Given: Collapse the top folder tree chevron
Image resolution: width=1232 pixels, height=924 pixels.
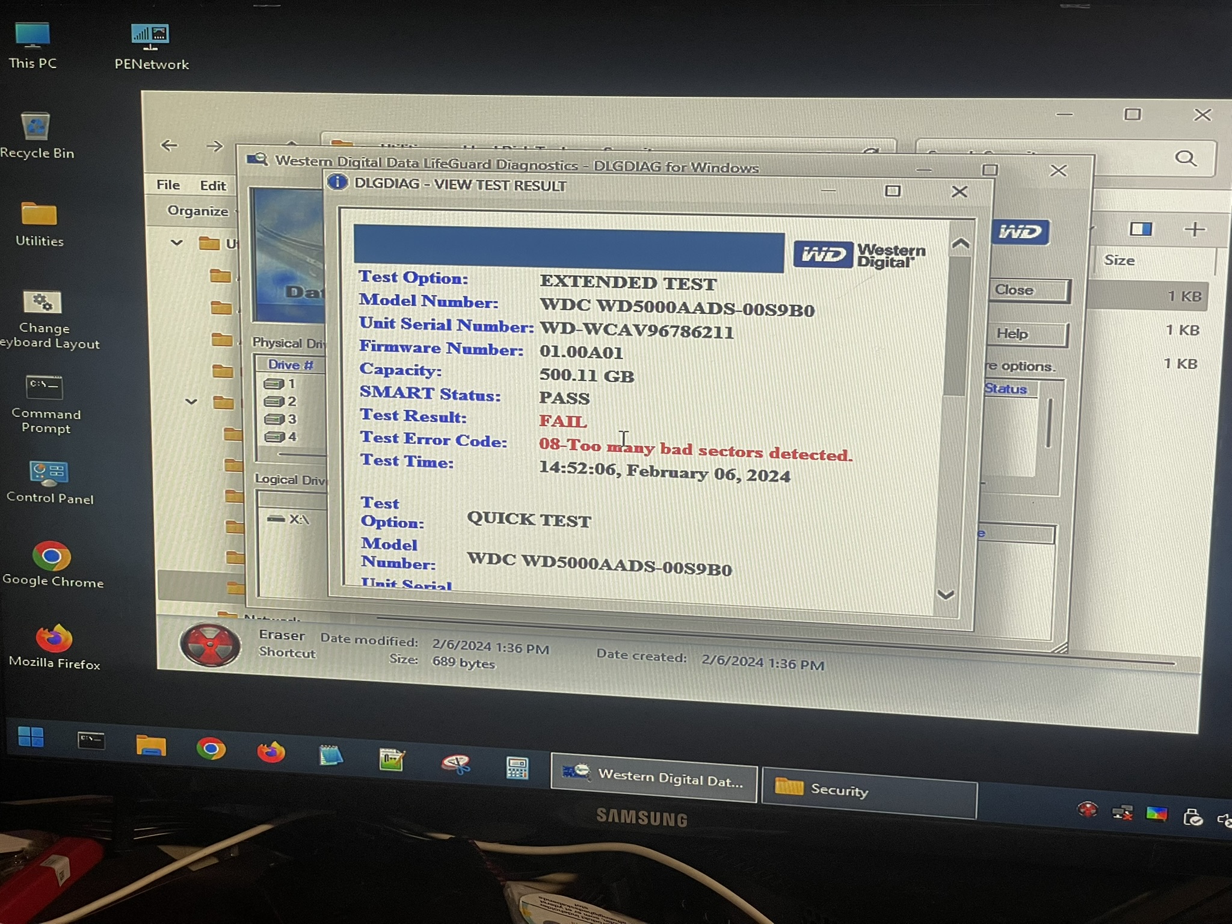Looking at the screenshot, I should click(176, 243).
